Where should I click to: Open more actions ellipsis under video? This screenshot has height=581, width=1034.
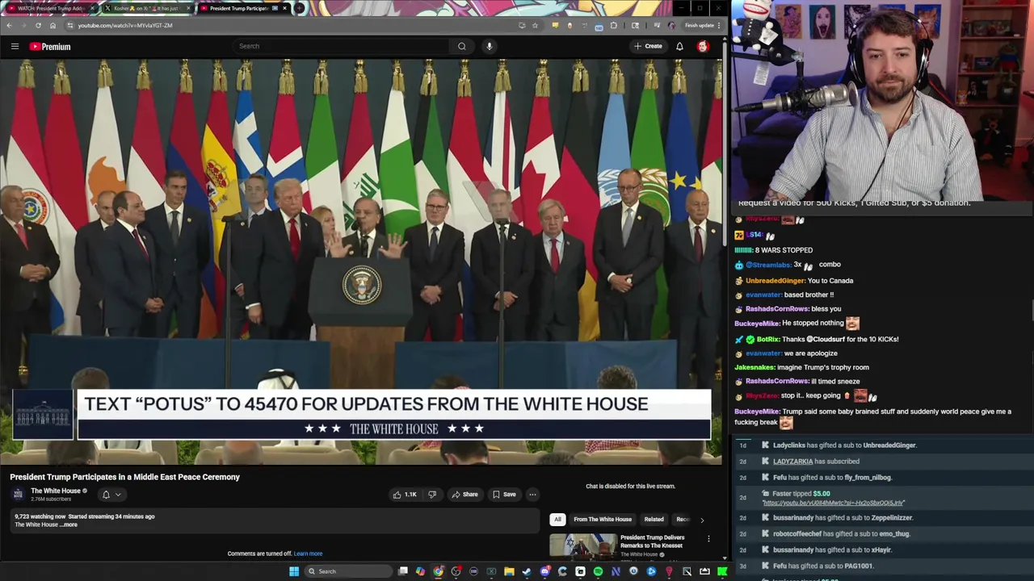pyautogui.click(x=532, y=495)
